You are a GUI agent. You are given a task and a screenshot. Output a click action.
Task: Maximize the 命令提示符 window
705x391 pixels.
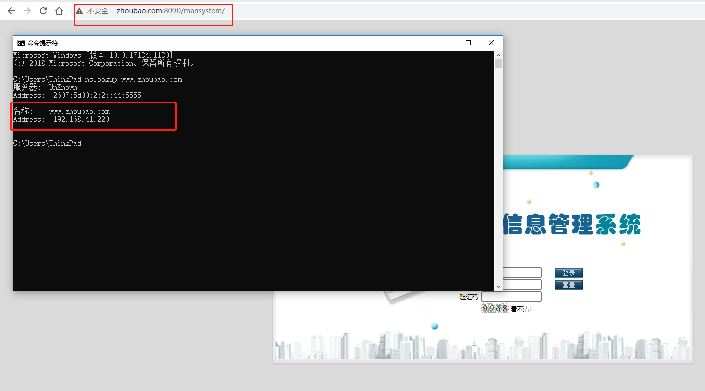(468, 43)
